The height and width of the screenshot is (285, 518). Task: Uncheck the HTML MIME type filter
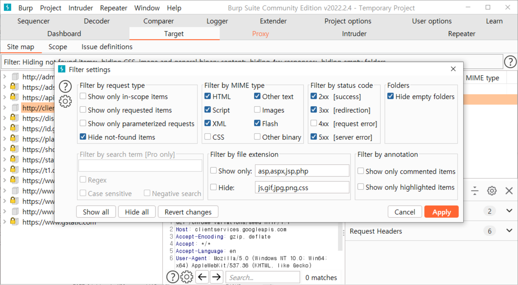(x=207, y=96)
